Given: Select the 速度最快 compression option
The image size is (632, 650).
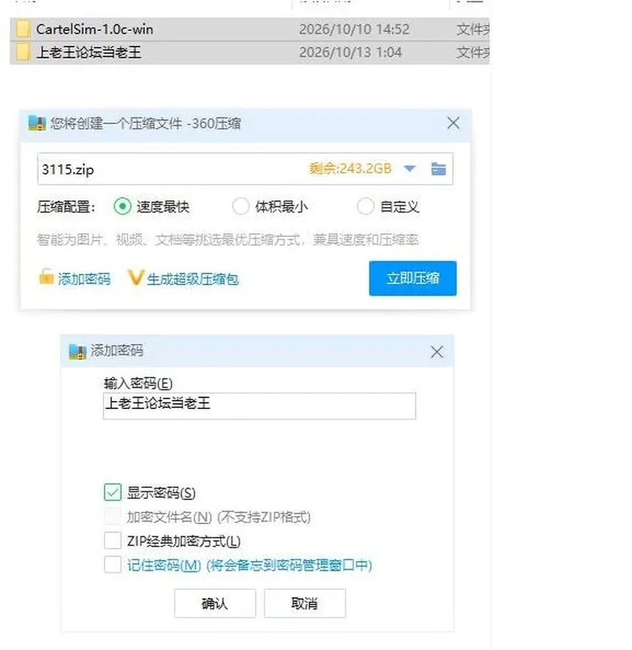Looking at the screenshot, I should point(122,206).
